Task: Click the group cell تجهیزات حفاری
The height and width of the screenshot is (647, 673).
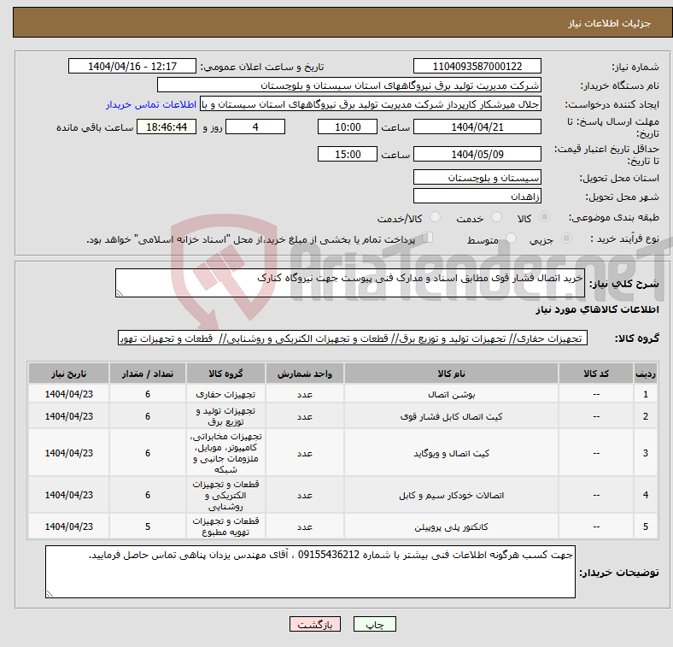Action: 225,394
